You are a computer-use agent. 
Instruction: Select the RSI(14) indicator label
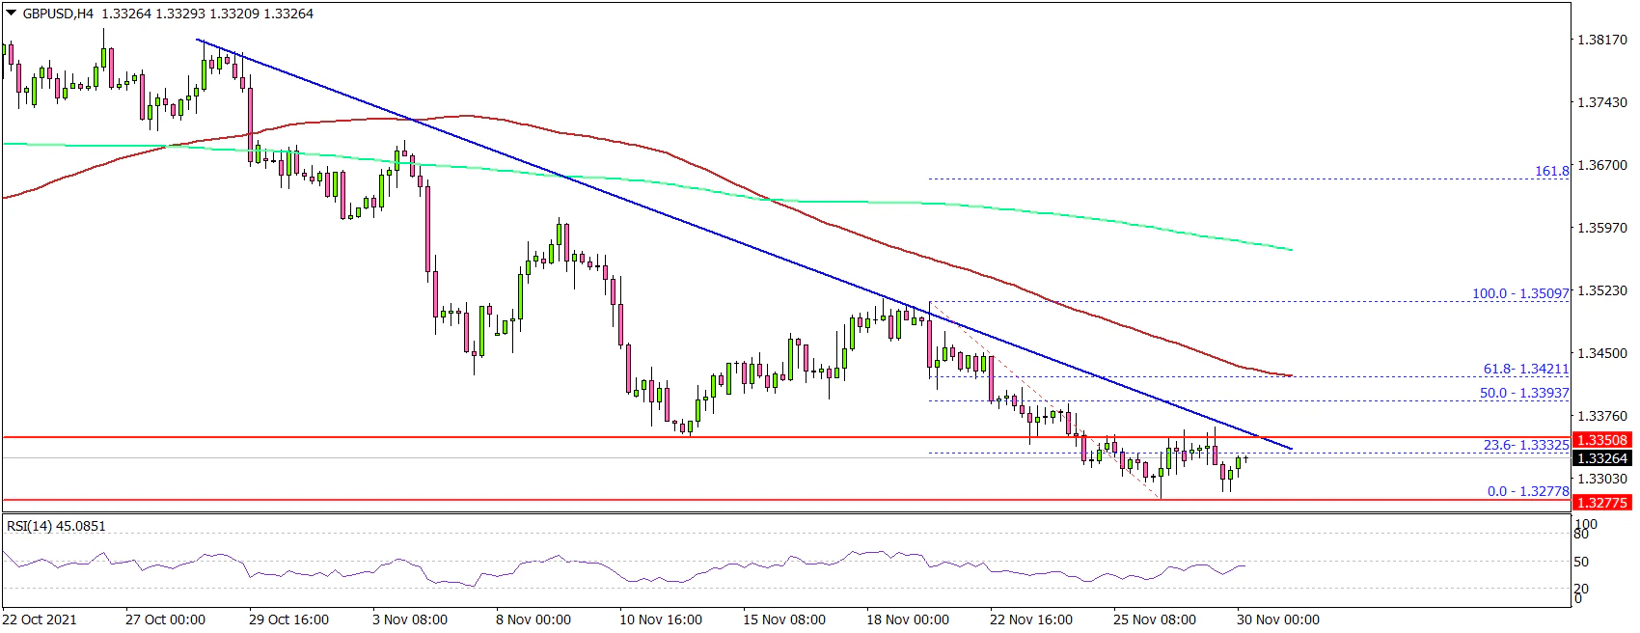(56, 526)
